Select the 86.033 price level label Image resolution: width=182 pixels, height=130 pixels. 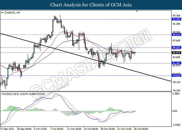tap(177, 47)
